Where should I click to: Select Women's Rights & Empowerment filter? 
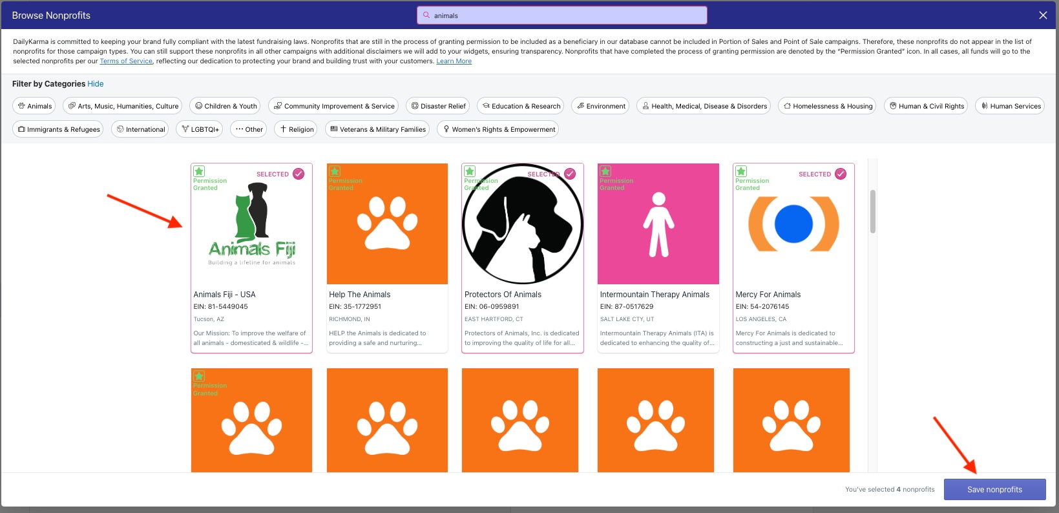(x=498, y=129)
